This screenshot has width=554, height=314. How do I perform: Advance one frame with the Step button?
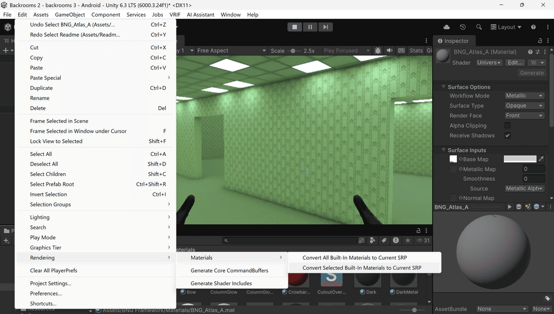coord(325,27)
